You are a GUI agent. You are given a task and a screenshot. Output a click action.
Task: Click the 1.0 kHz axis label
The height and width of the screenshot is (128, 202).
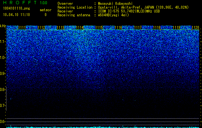tap(3, 58)
